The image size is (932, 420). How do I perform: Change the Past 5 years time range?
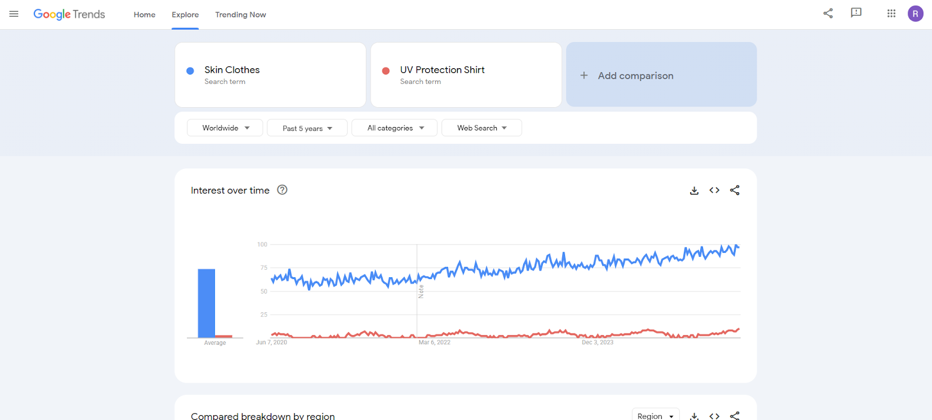click(307, 128)
